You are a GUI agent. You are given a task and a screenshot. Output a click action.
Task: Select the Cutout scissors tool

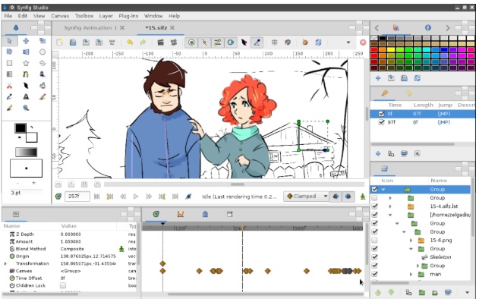[x=9, y=86]
